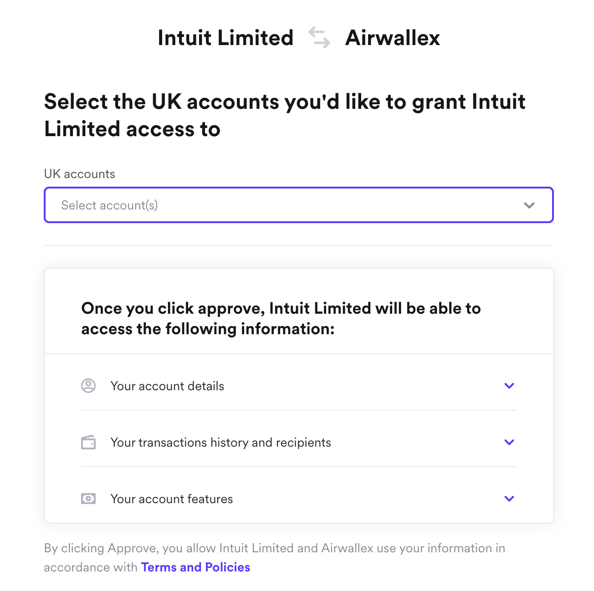Expand the account details chevron

click(x=509, y=386)
